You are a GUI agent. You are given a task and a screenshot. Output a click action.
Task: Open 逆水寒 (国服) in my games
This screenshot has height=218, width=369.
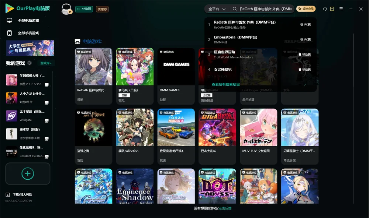(27, 134)
